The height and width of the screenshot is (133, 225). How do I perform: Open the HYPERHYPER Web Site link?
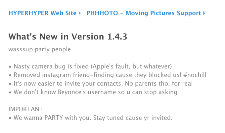point(42,13)
